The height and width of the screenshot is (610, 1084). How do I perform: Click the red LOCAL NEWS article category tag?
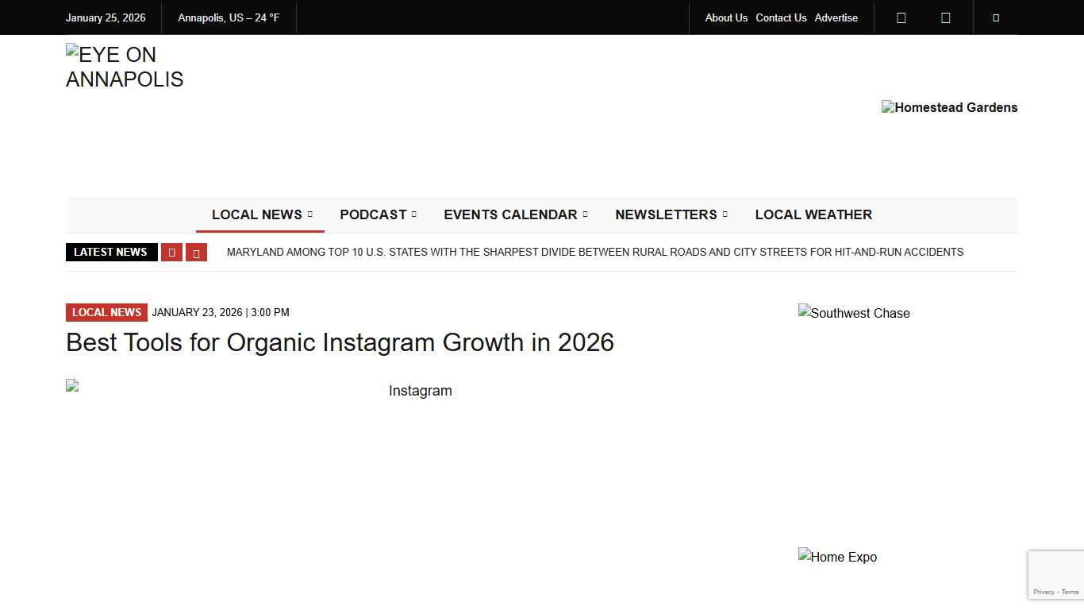(106, 312)
